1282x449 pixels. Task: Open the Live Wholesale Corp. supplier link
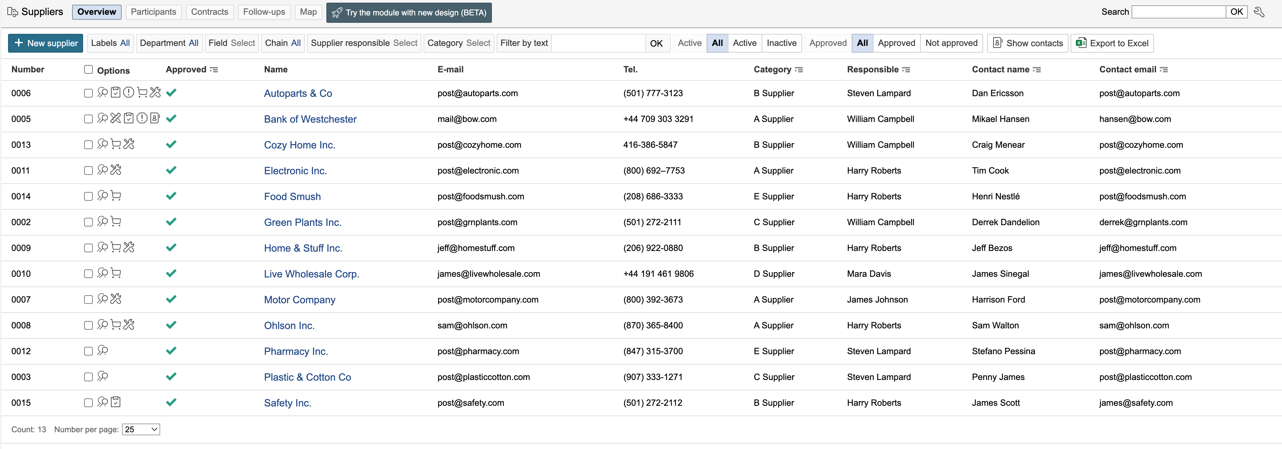tap(312, 274)
